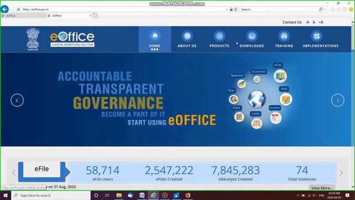Viewport: 355px width, 200px height.
Task: Click the eFile icon in banner
Action: [x=280, y=76]
